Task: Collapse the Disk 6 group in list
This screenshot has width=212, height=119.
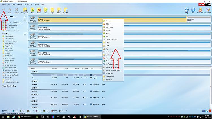Action: pyautogui.click(x=32, y=108)
